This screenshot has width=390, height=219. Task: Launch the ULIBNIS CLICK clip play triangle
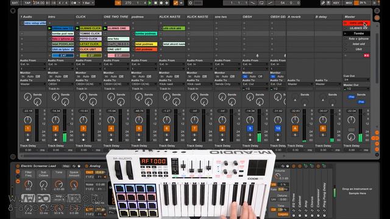77,29
